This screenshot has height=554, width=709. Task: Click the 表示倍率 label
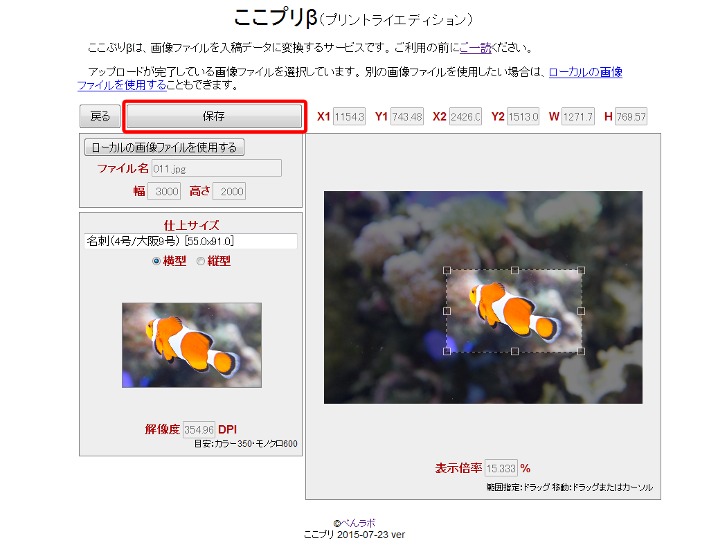(x=458, y=468)
